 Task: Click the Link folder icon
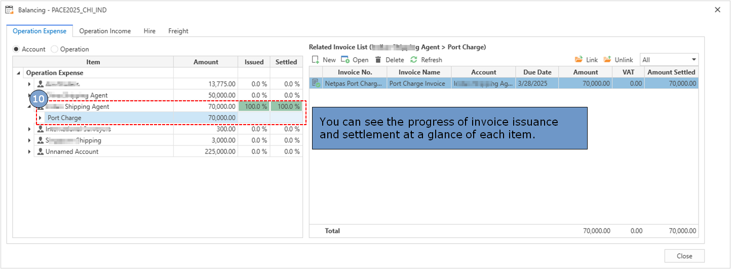579,60
